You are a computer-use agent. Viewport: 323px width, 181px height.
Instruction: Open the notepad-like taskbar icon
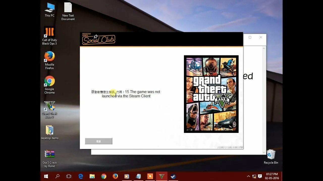point(138,176)
